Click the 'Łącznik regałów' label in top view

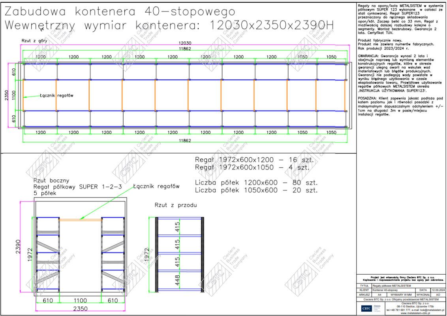click(56, 95)
